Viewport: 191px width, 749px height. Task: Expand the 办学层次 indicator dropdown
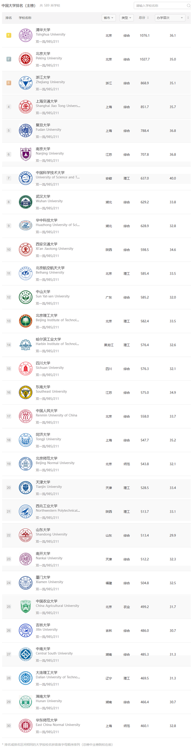point(169,18)
